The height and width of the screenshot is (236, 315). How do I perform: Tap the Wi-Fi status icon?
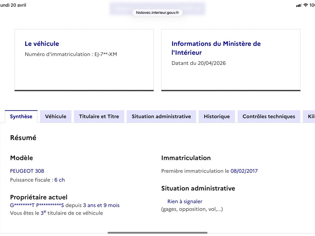[306, 5]
